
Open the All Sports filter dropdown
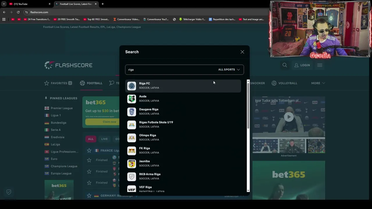pos(229,70)
